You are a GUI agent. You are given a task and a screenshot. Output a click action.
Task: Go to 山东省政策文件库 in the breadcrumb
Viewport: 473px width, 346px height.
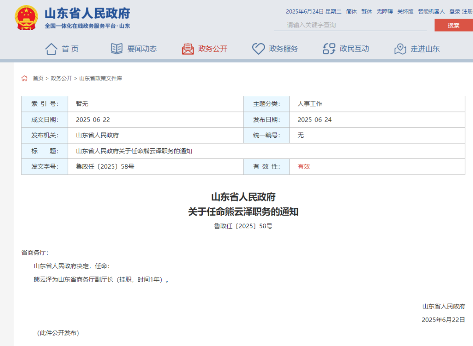100,78
